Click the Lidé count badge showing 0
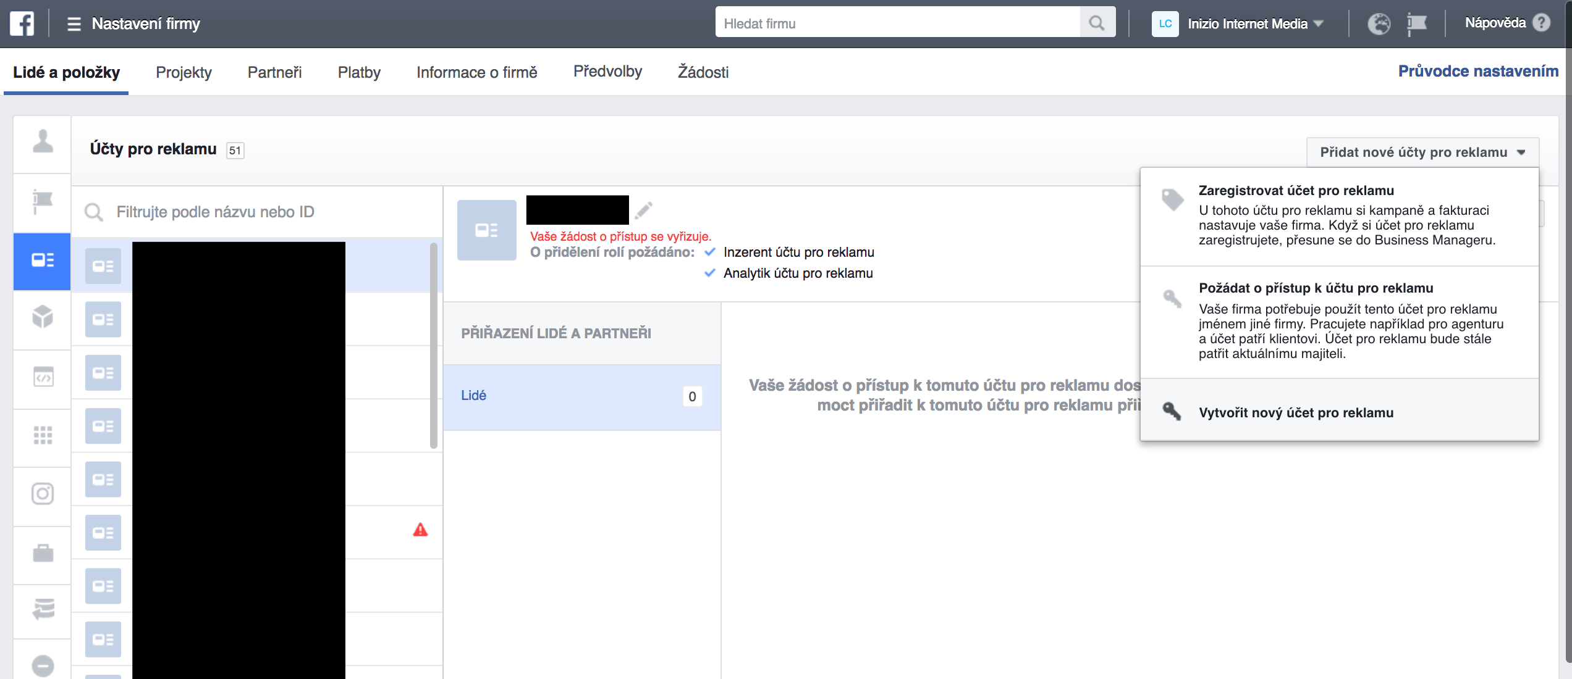1572x679 pixels. coord(692,397)
